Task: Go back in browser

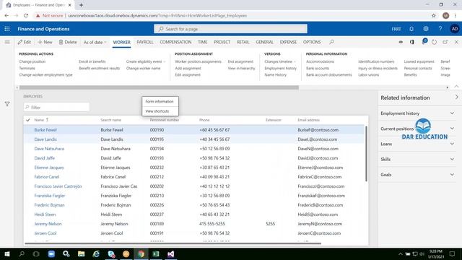Action: coord(6,16)
